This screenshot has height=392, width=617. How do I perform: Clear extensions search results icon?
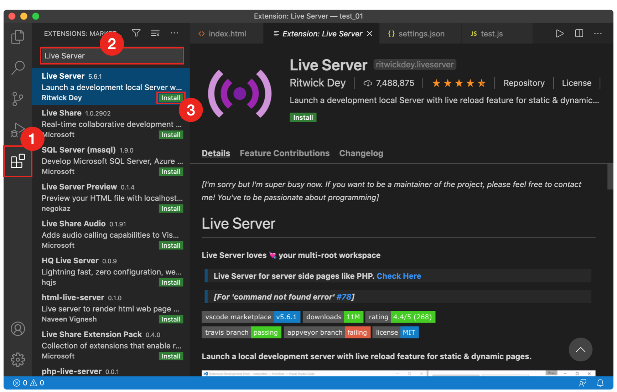tap(155, 33)
